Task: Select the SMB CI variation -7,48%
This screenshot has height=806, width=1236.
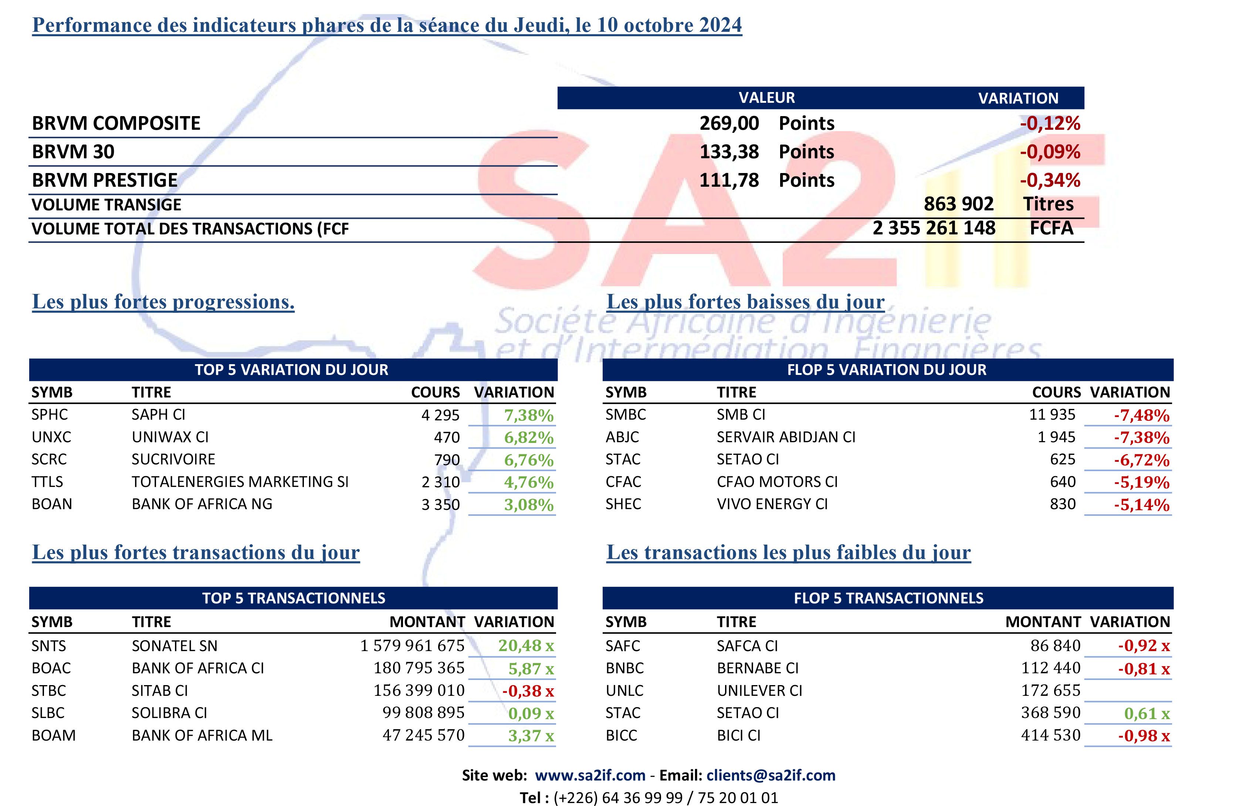Action: pos(1141,416)
